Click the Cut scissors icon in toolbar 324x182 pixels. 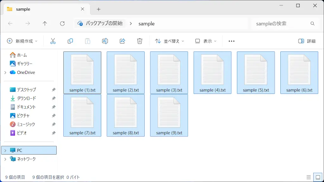pyautogui.click(x=53, y=41)
